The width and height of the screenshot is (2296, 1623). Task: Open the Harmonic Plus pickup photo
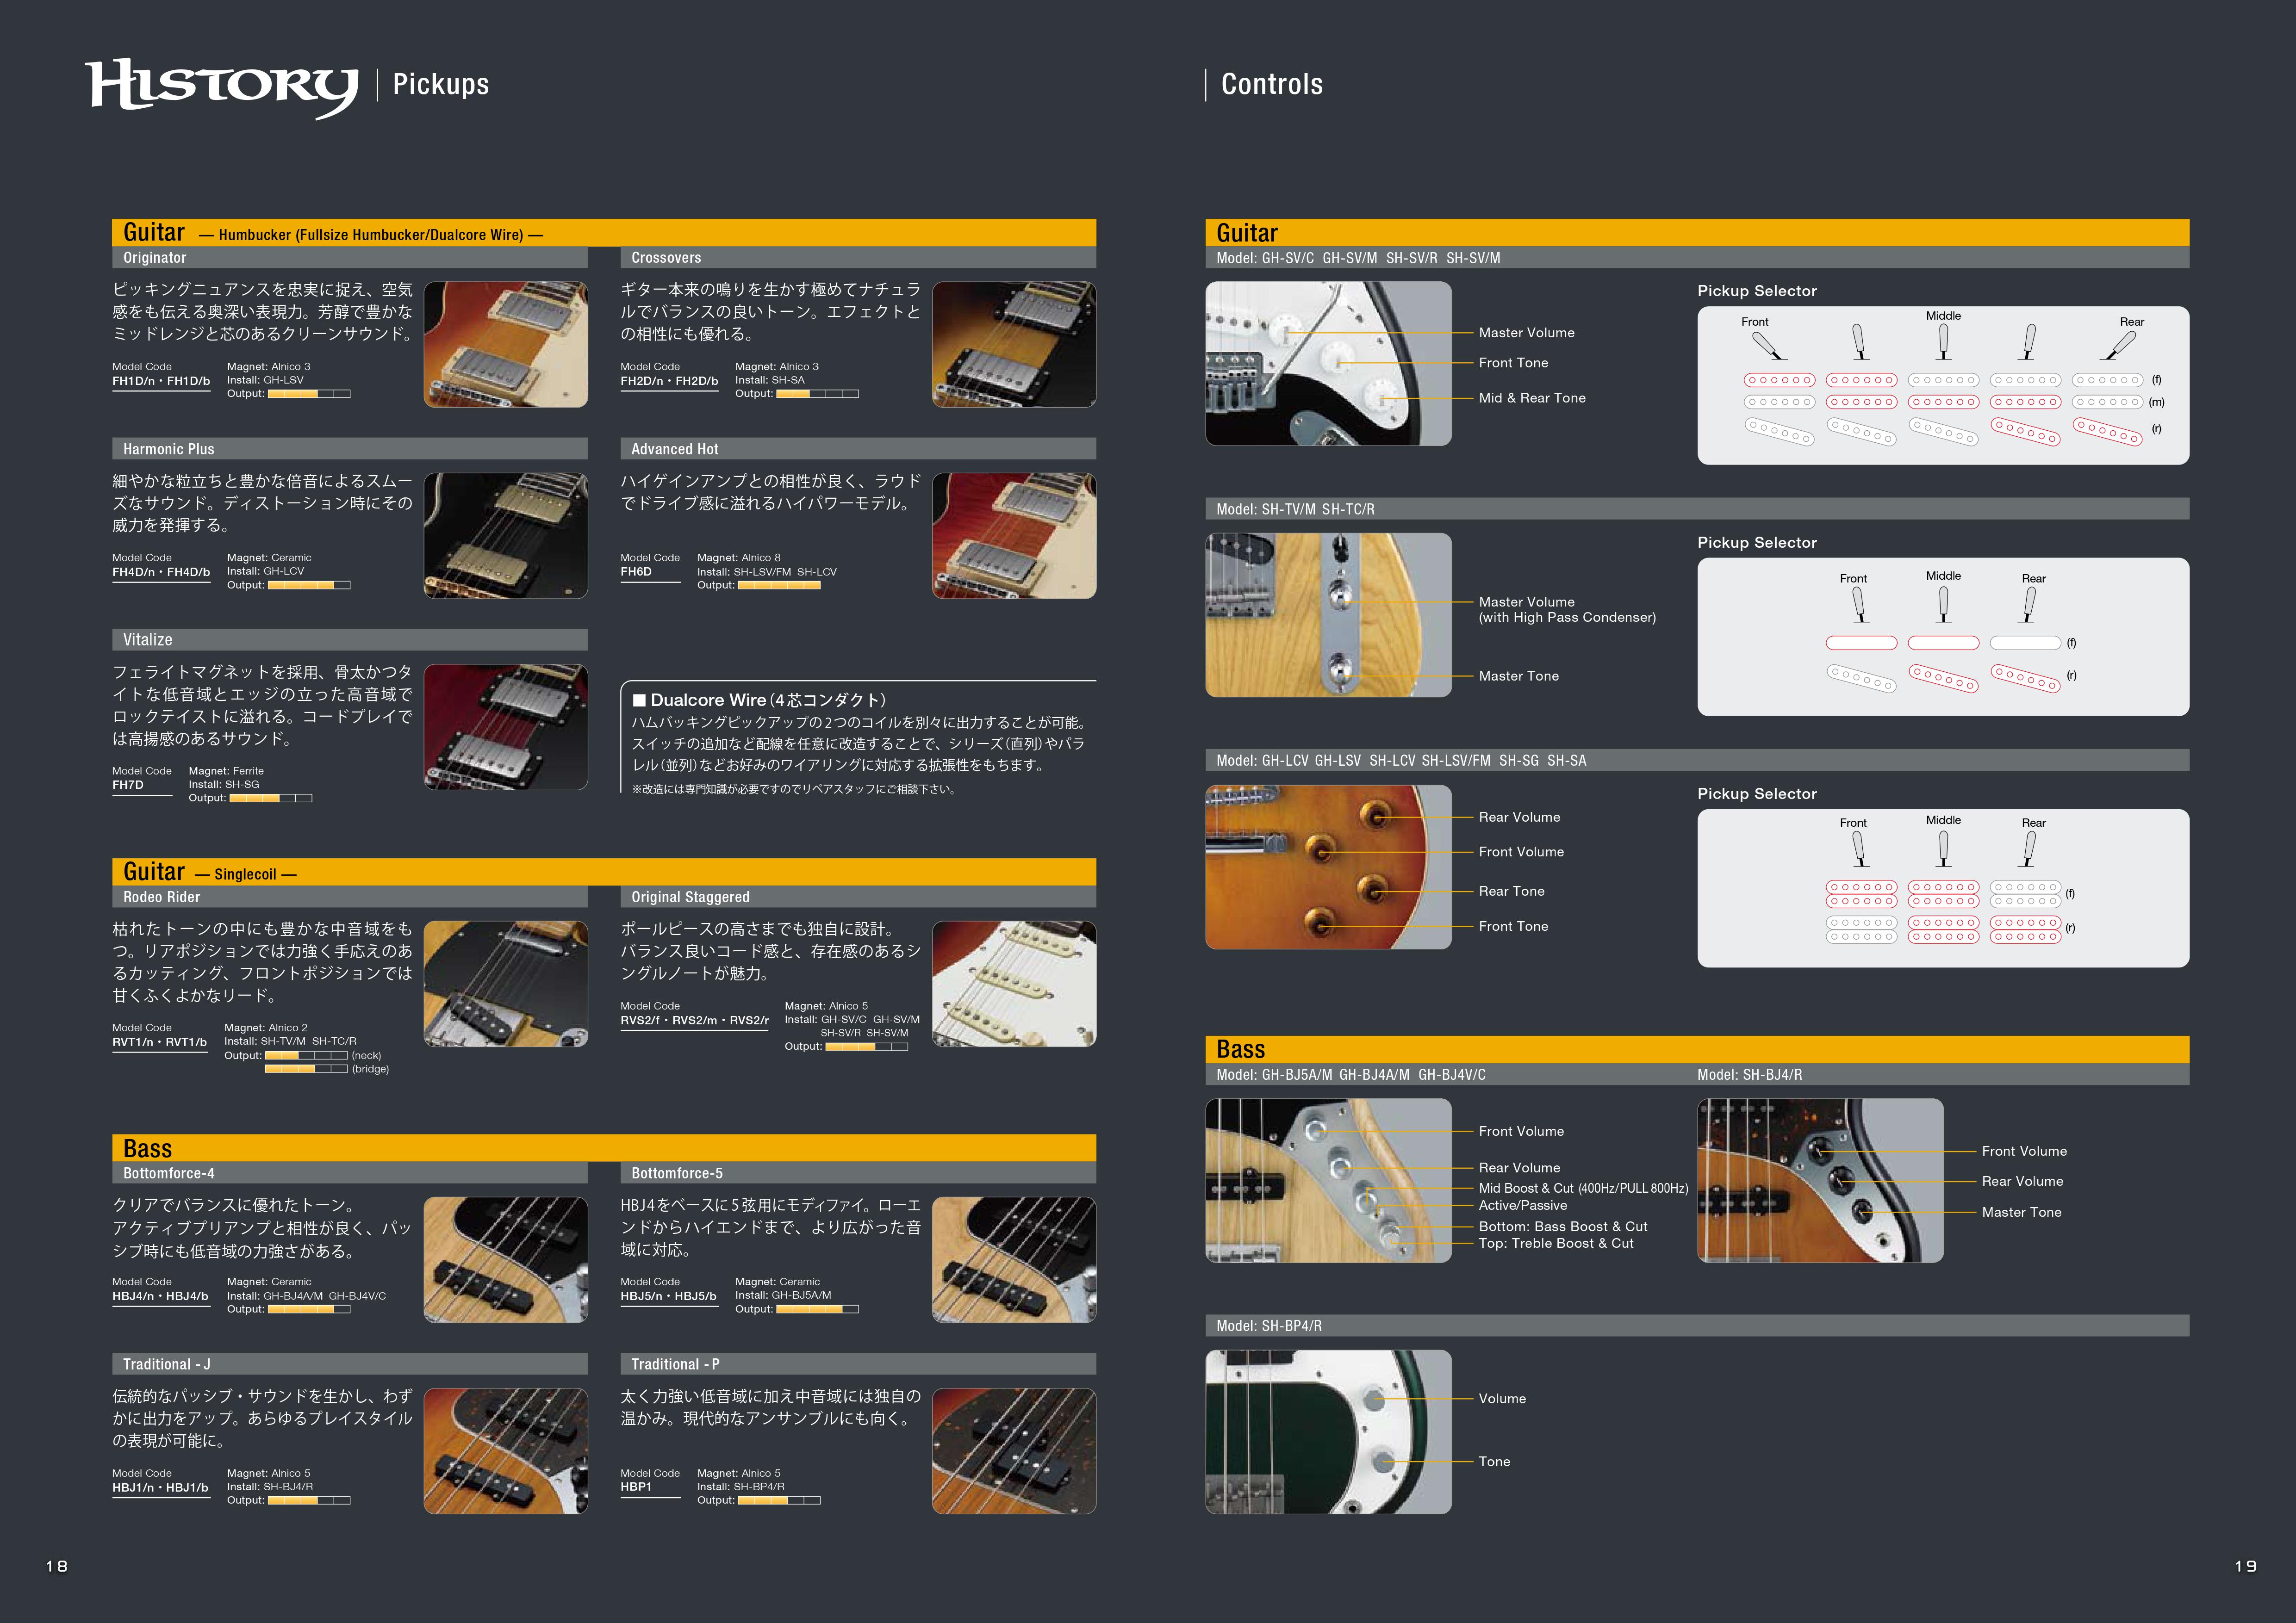tap(506, 536)
